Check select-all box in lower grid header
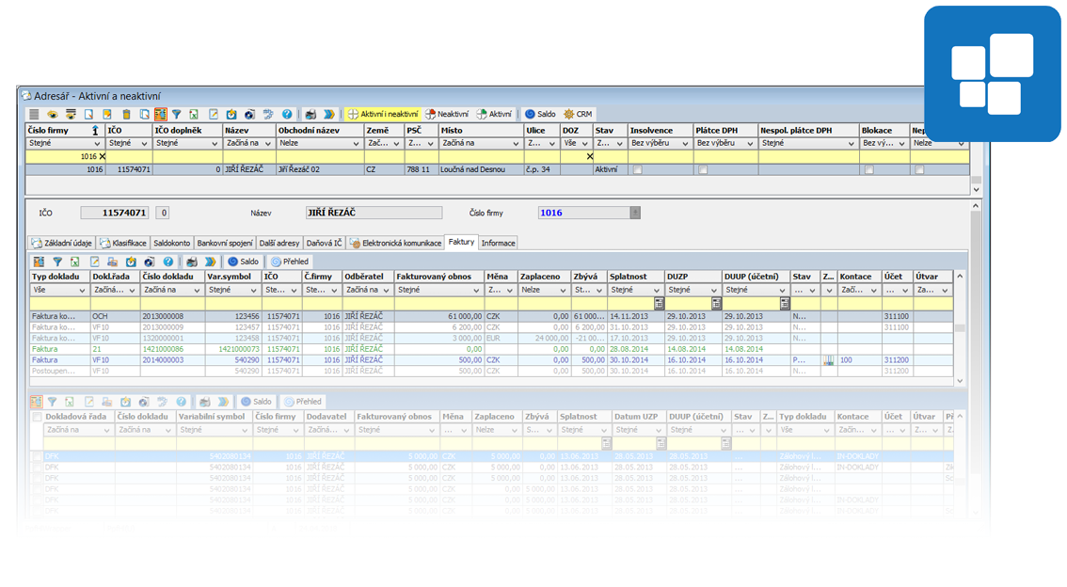The height and width of the screenshot is (587, 1067). click(x=37, y=417)
